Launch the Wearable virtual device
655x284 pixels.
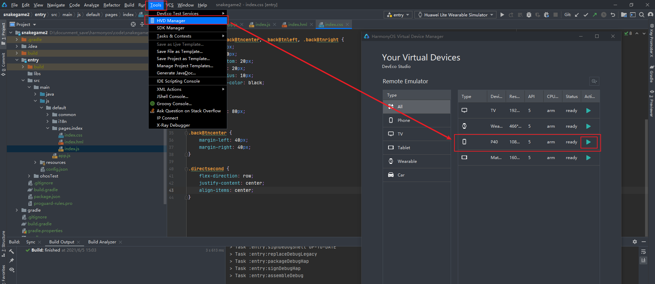588,126
